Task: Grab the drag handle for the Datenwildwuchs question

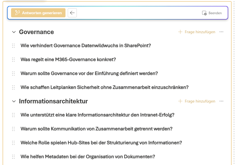Action: 13,45
